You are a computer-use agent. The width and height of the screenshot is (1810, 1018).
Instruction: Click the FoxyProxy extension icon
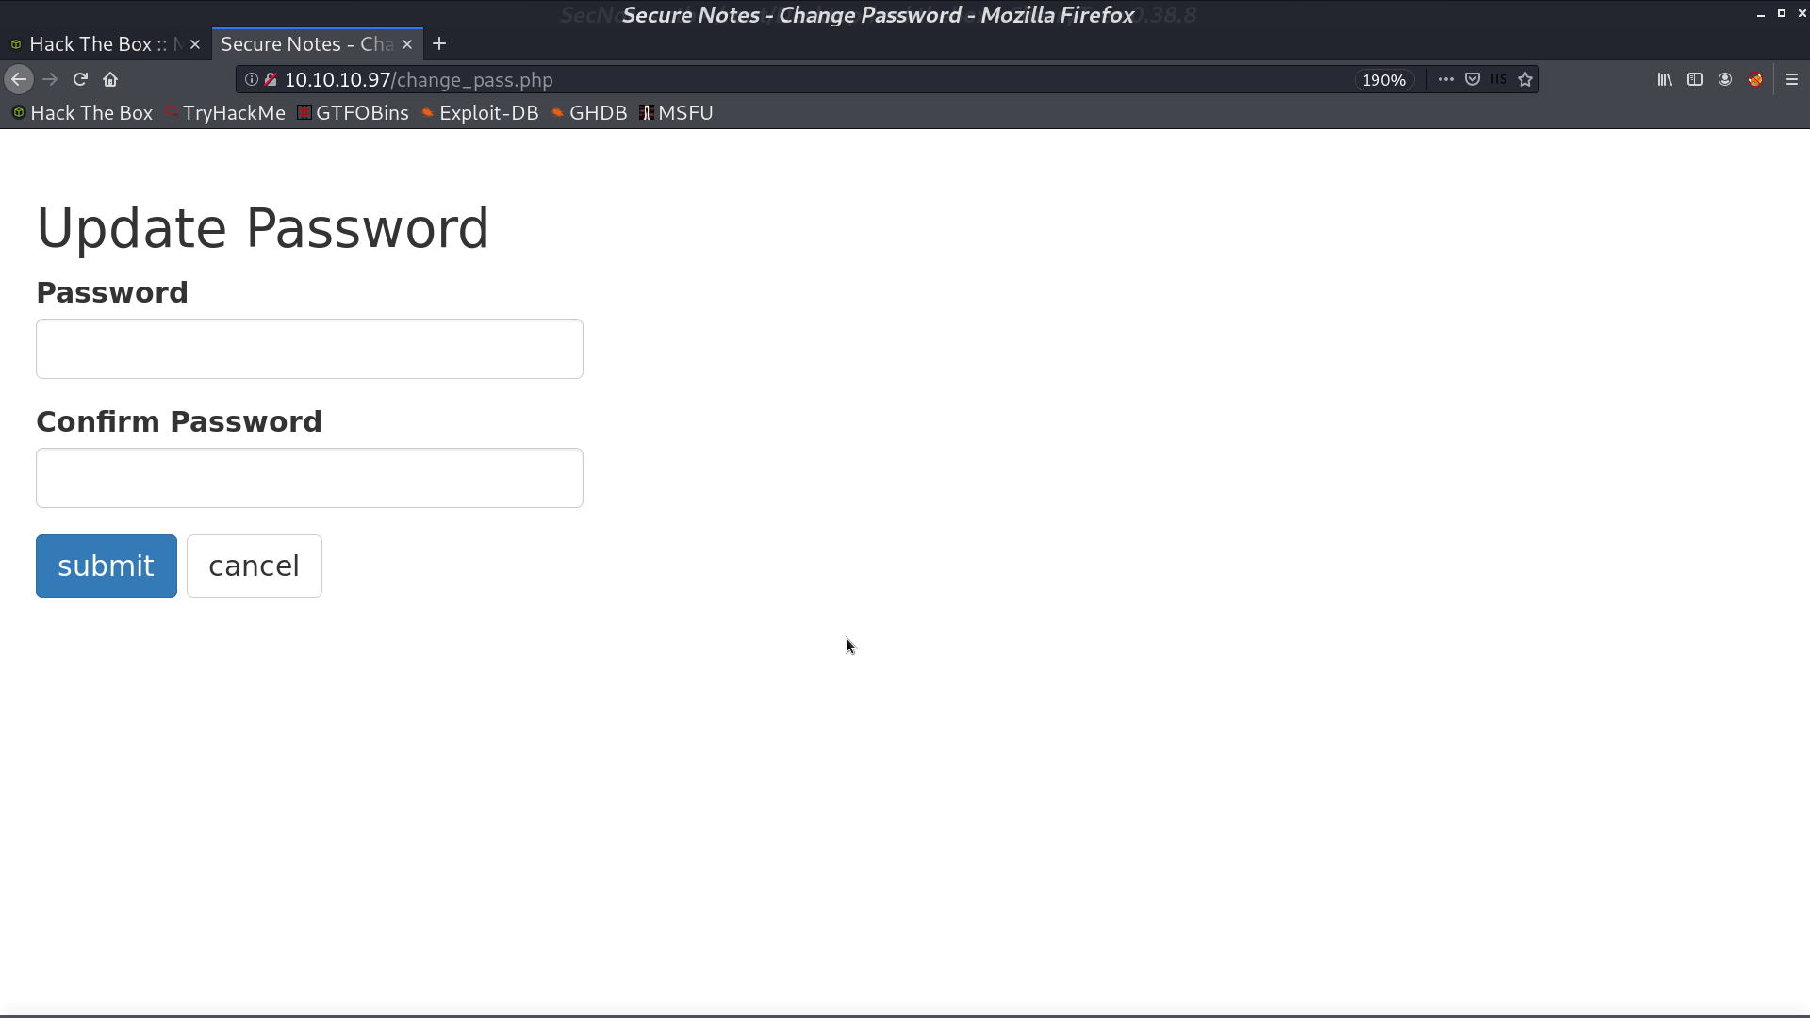(1755, 80)
